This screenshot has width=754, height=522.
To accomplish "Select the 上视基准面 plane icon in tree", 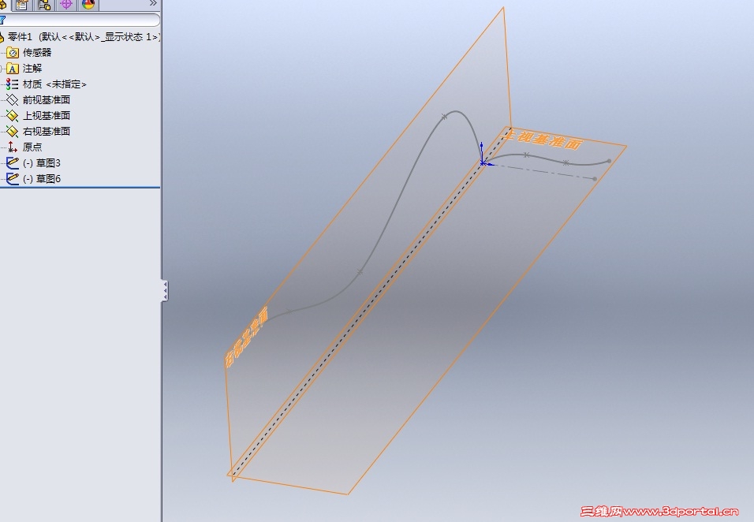I will pos(13,116).
